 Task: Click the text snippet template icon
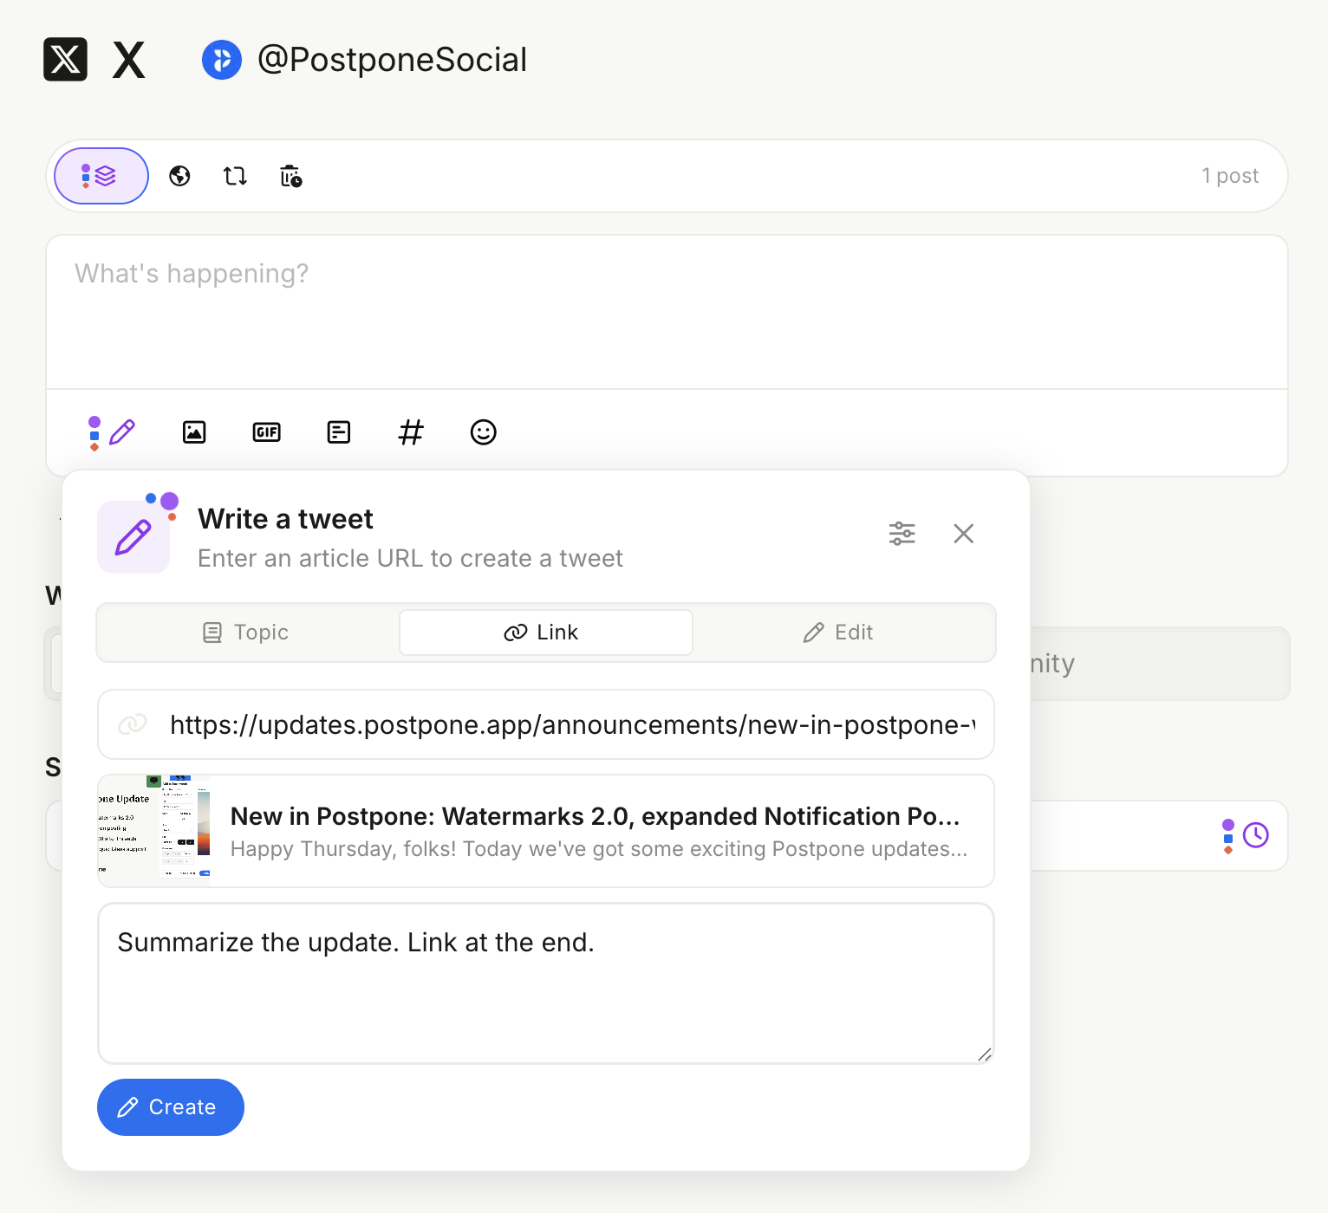[339, 432]
